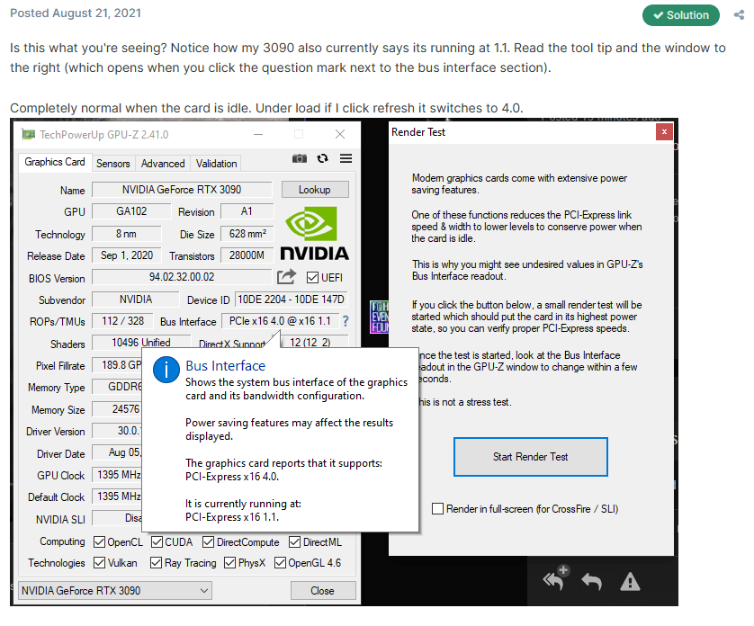Viewport: 754px width, 626px height.
Task: Open the NVIDIA GeForce RTX 3090 GPU dropdown
Action: [x=115, y=590]
